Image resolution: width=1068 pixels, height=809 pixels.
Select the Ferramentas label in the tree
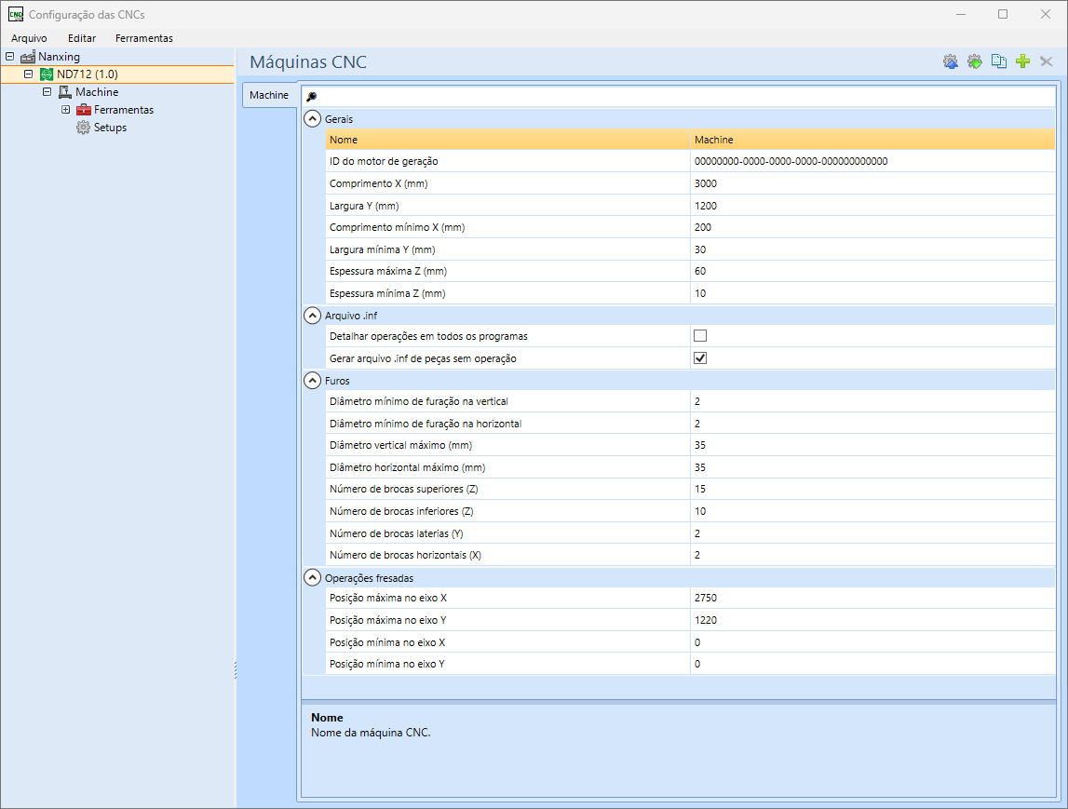[x=124, y=110]
